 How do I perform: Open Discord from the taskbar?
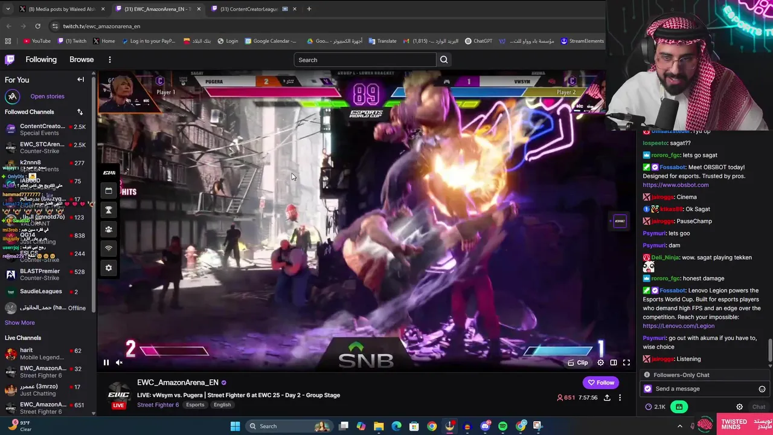(485, 426)
